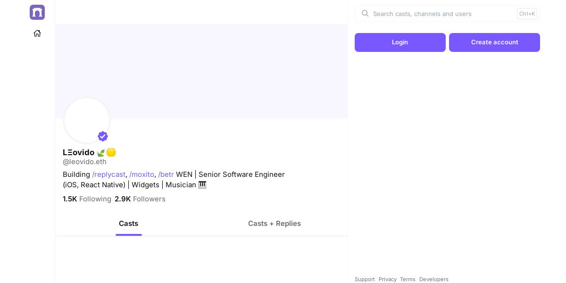Screen dimensions: 566x283
Task: Click the Ctrl+K shortcut hint
Action: (527, 14)
